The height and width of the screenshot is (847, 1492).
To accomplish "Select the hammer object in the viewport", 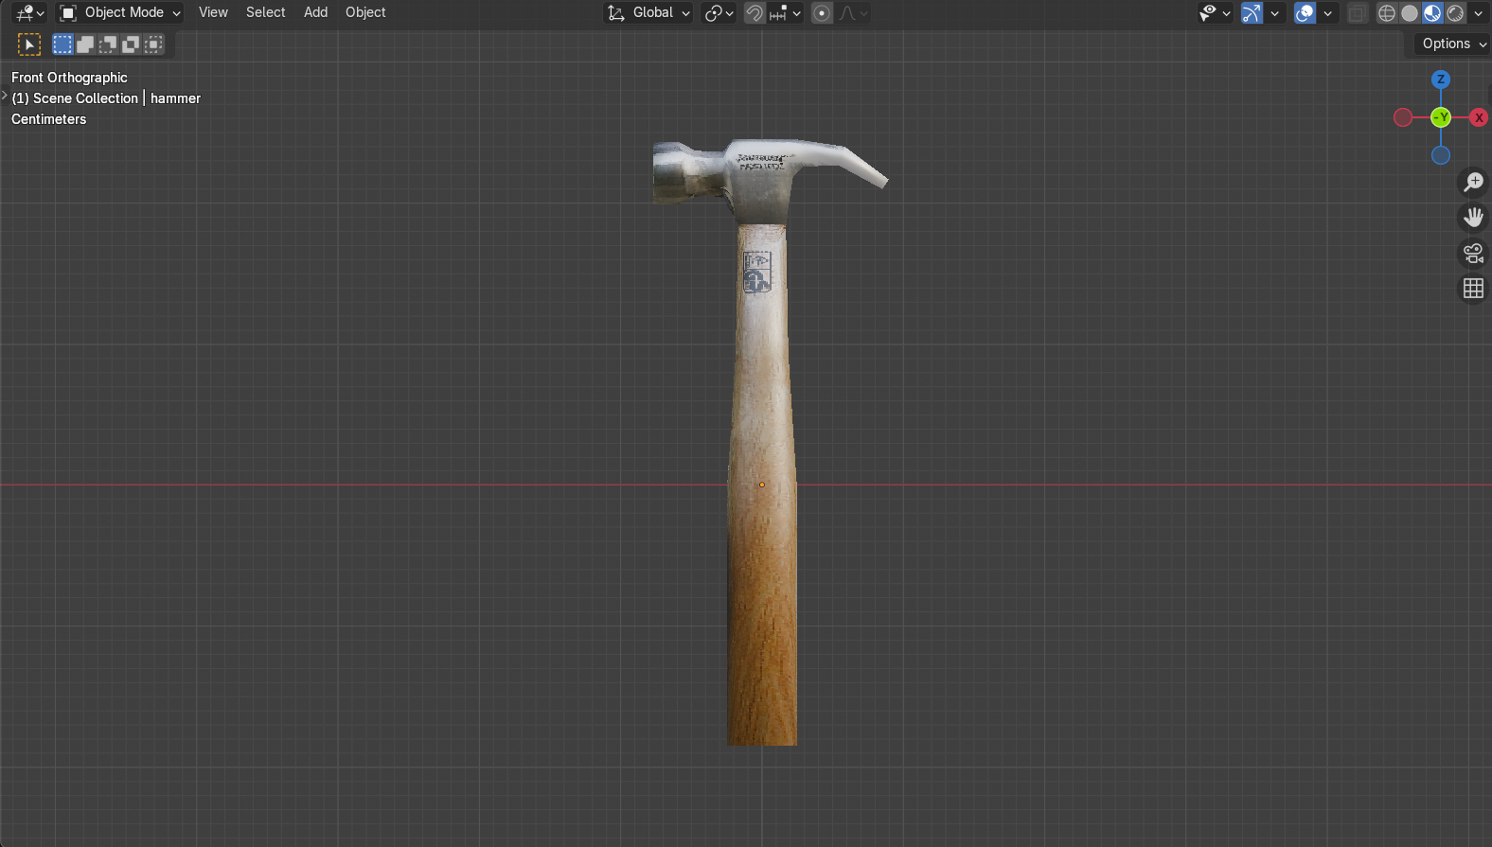I will pyautogui.click(x=762, y=443).
